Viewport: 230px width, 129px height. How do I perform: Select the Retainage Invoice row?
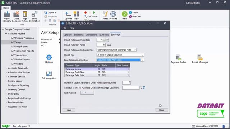click(x=97, y=69)
